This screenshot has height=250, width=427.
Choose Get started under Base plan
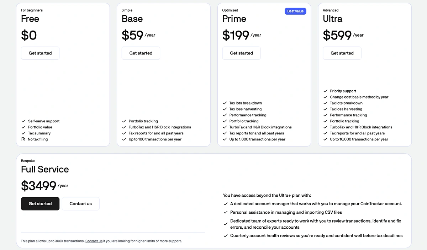coord(141,53)
